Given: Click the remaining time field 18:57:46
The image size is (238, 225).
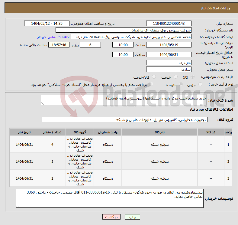Looking at the screenshot, I should click(x=59, y=45).
